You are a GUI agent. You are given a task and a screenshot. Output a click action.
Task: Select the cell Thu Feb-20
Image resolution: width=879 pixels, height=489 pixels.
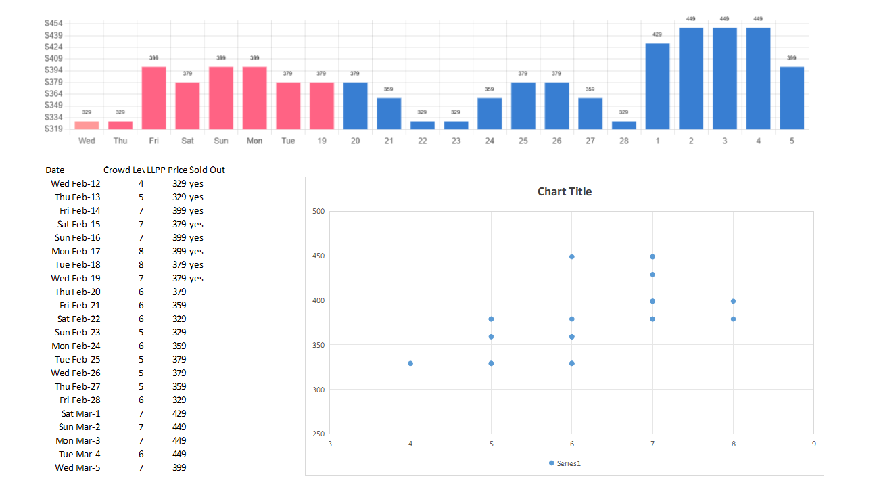click(77, 292)
